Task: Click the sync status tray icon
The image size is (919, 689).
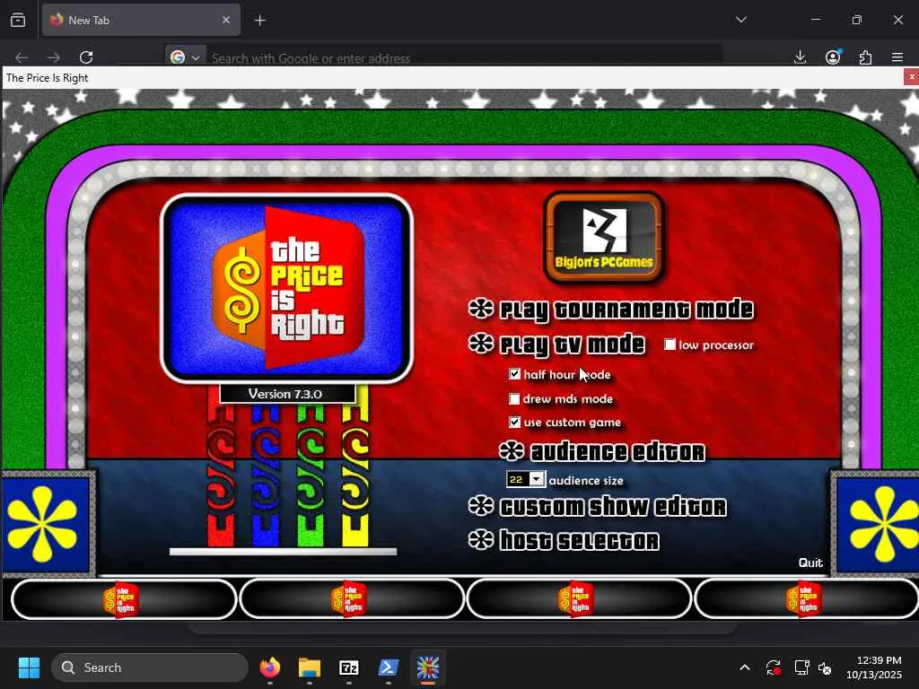Action: tap(773, 667)
